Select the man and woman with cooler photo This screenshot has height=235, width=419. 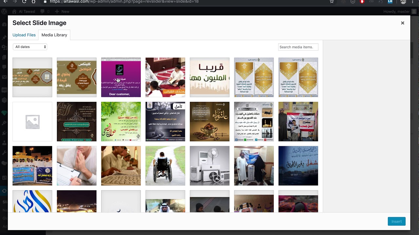pyautogui.click(x=254, y=166)
